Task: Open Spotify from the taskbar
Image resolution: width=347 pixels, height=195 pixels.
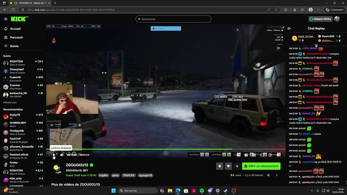Action: click(202, 191)
